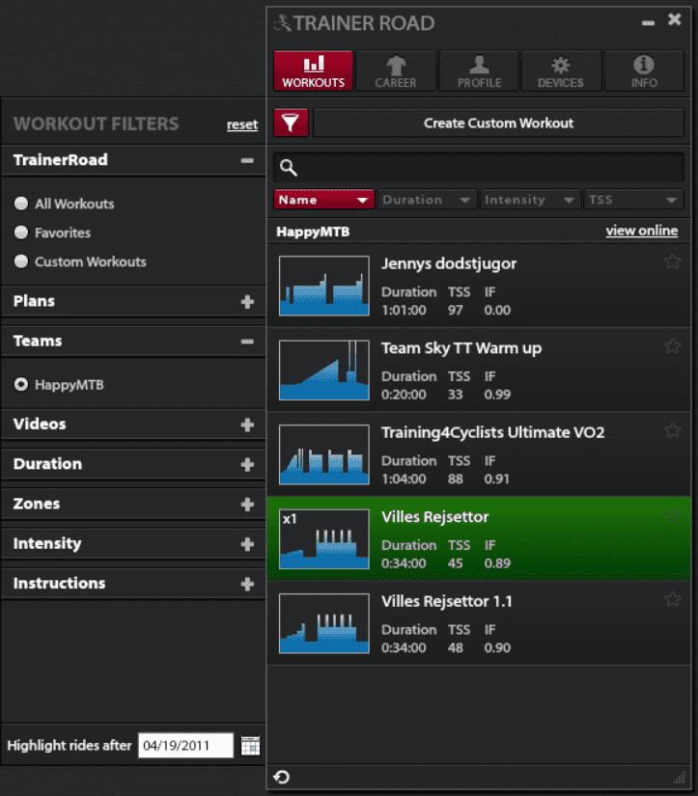Favorite Jennys dodstjugor with star icon
This screenshot has width=698, height=796.
pyautogui.click(x=673, y=261)
